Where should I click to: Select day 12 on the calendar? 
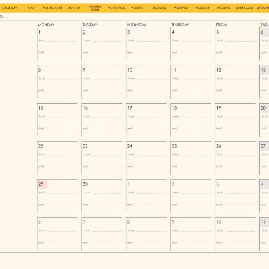click(x=219, y=70)
